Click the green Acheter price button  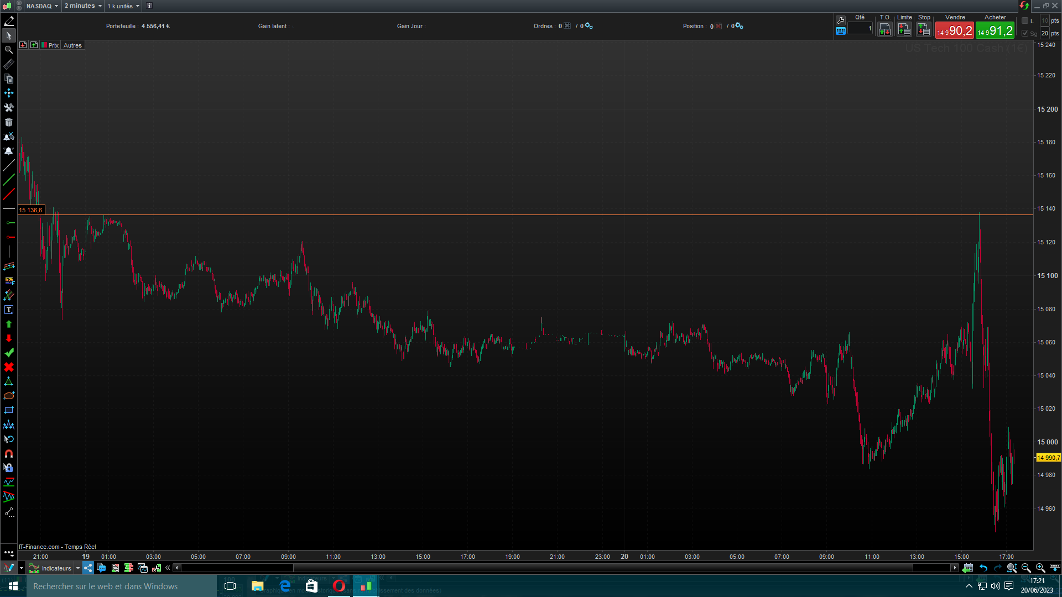click(995, 31)
